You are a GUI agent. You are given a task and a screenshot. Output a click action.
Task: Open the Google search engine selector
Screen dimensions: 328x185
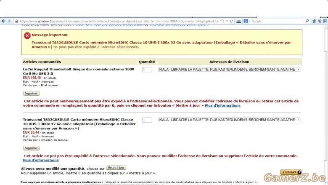click(x=247, y=21)
